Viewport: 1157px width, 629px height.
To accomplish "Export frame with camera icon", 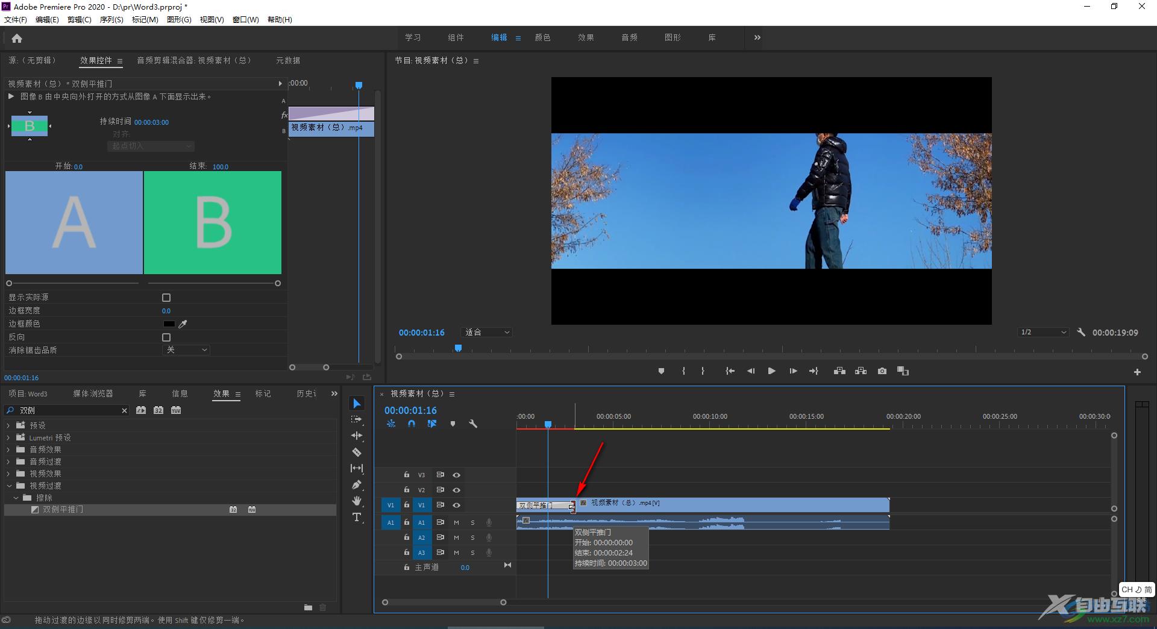I will 882,371.
